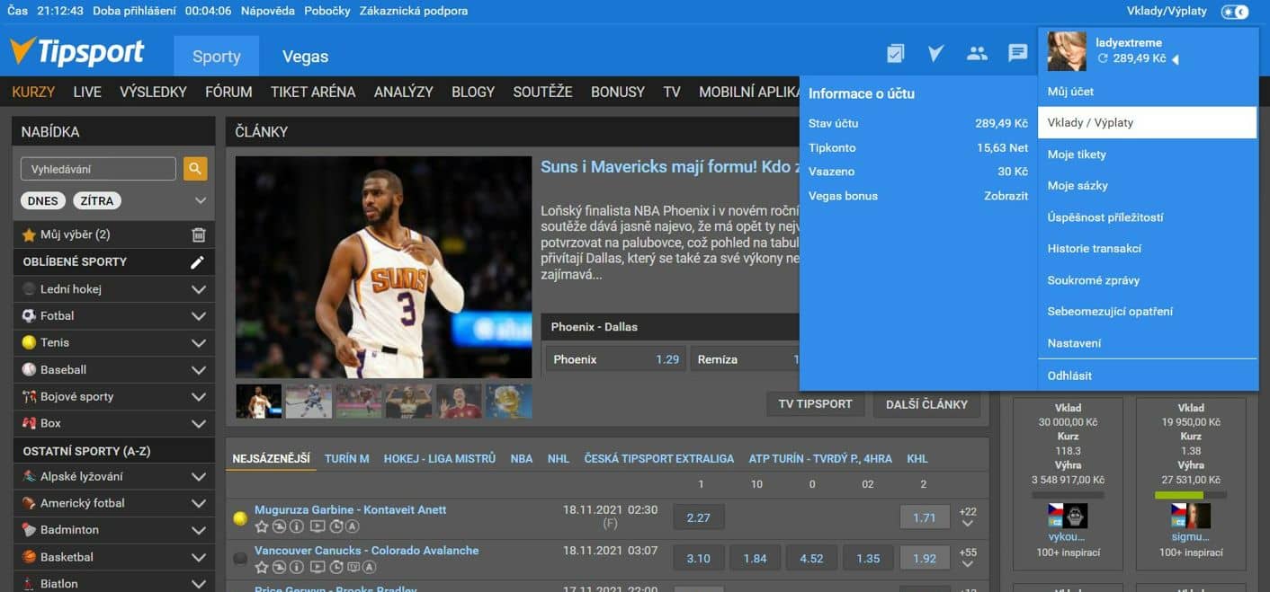This screenshot has width=1270, height=592.
Task: Expand Baseball sport list
Action: [x=199, y=370]
